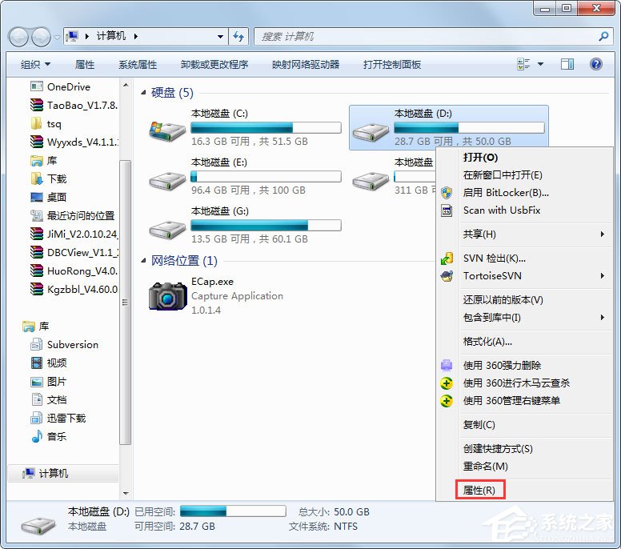This screenshot has width=621, height=549.
Task: Choose 重命名(M) from context menu
Action: 486,467
